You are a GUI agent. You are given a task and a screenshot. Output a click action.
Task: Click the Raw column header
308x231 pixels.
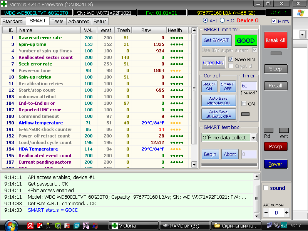149,30
